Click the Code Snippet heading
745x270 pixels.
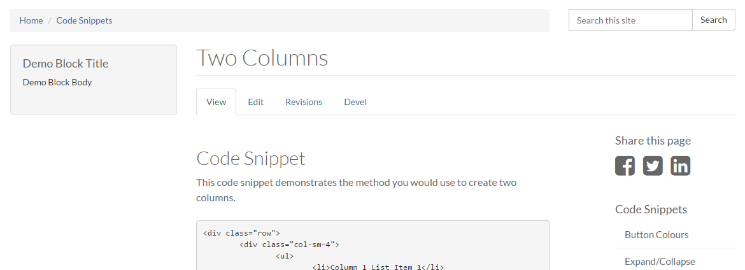[x=251, y=159]
